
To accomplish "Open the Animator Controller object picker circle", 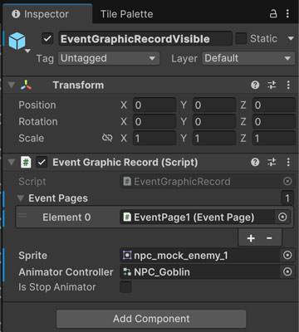I will 287,271.
